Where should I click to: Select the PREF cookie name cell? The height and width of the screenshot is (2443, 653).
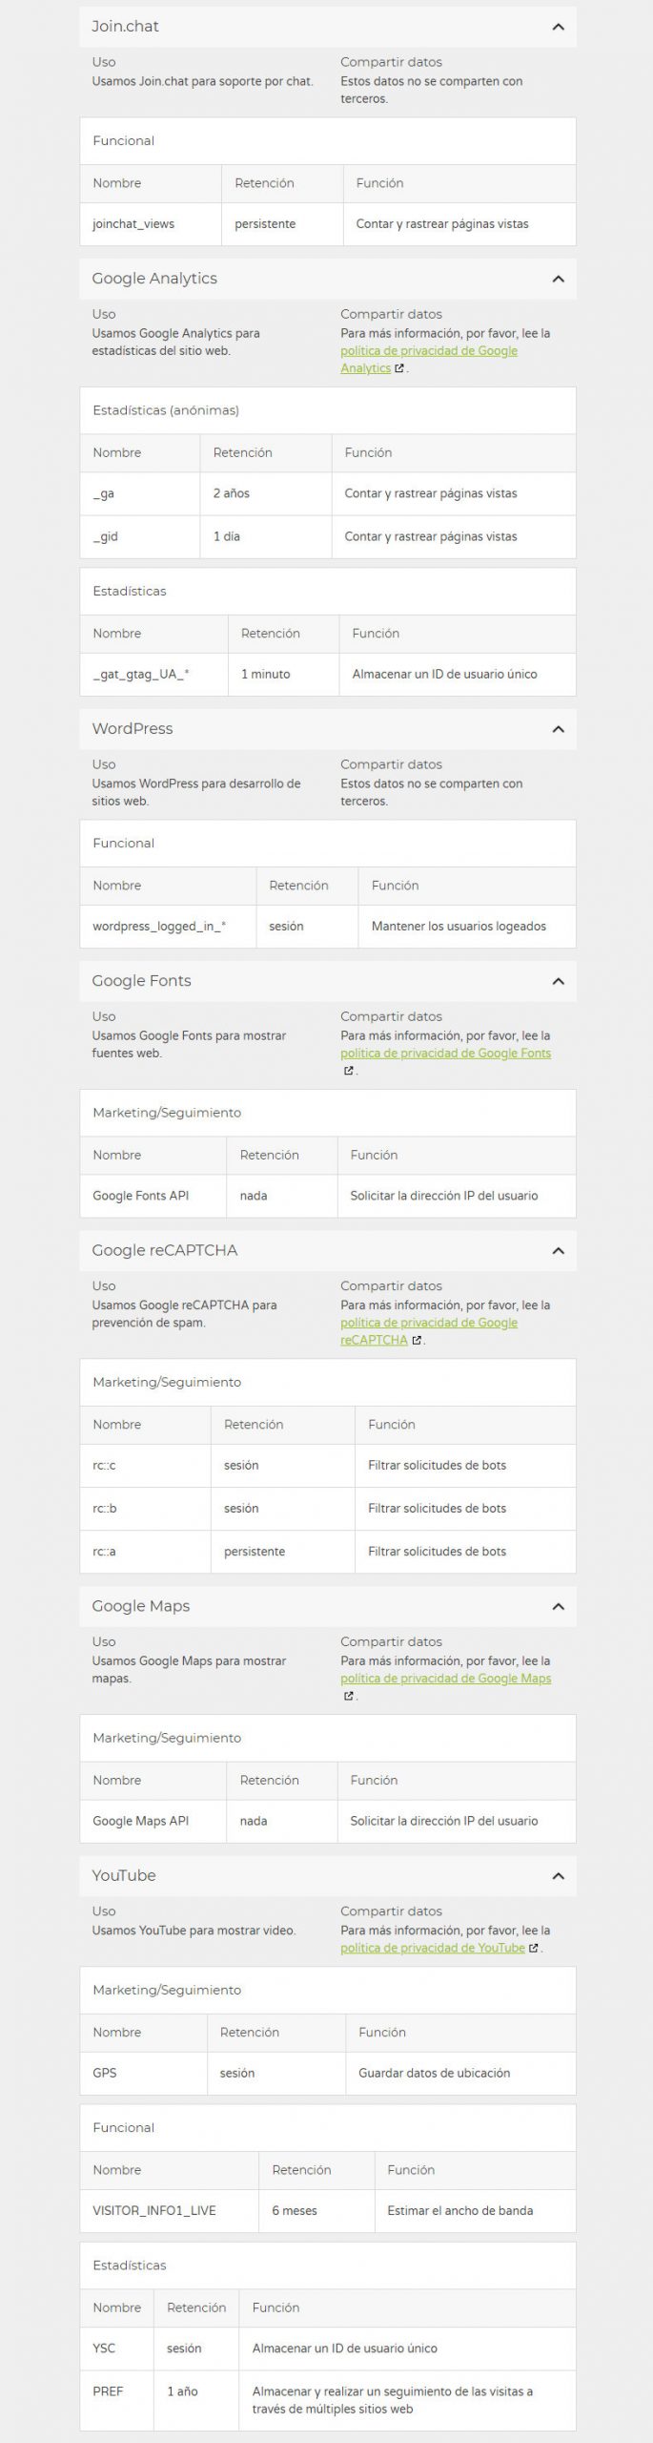(116, 2400)
